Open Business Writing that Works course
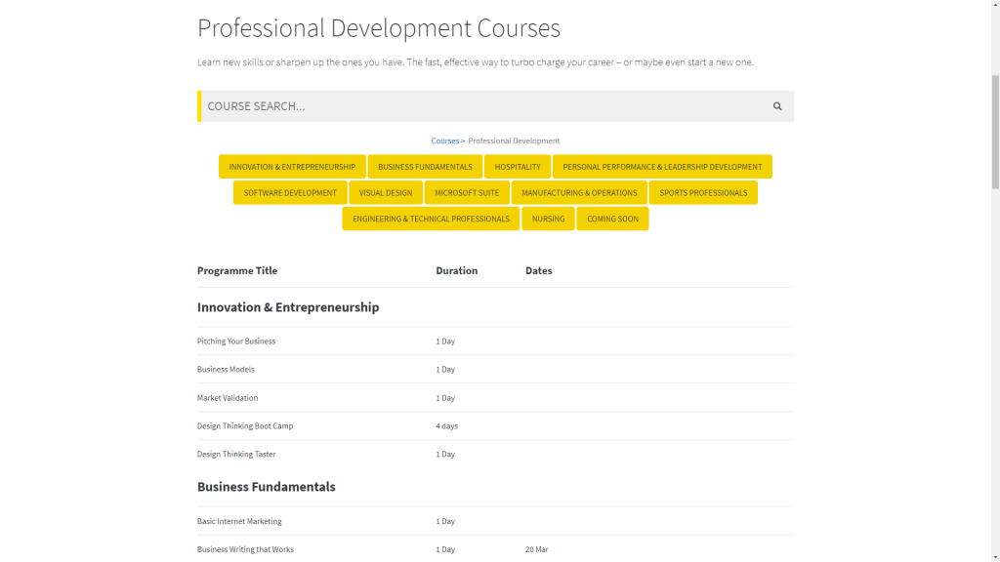 pos(245,549)
